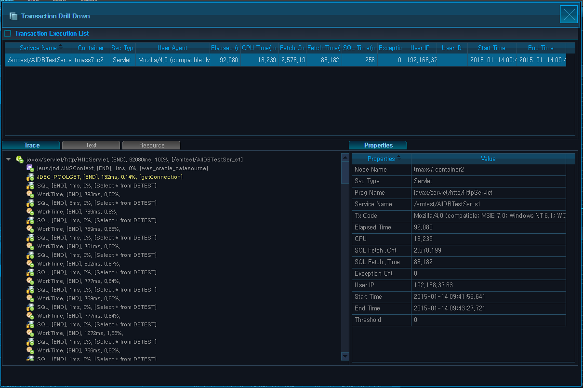Click the 2015-01-14 09:41:55.641 start value
The width and height of the screenshot is (583, 388).
450,297
